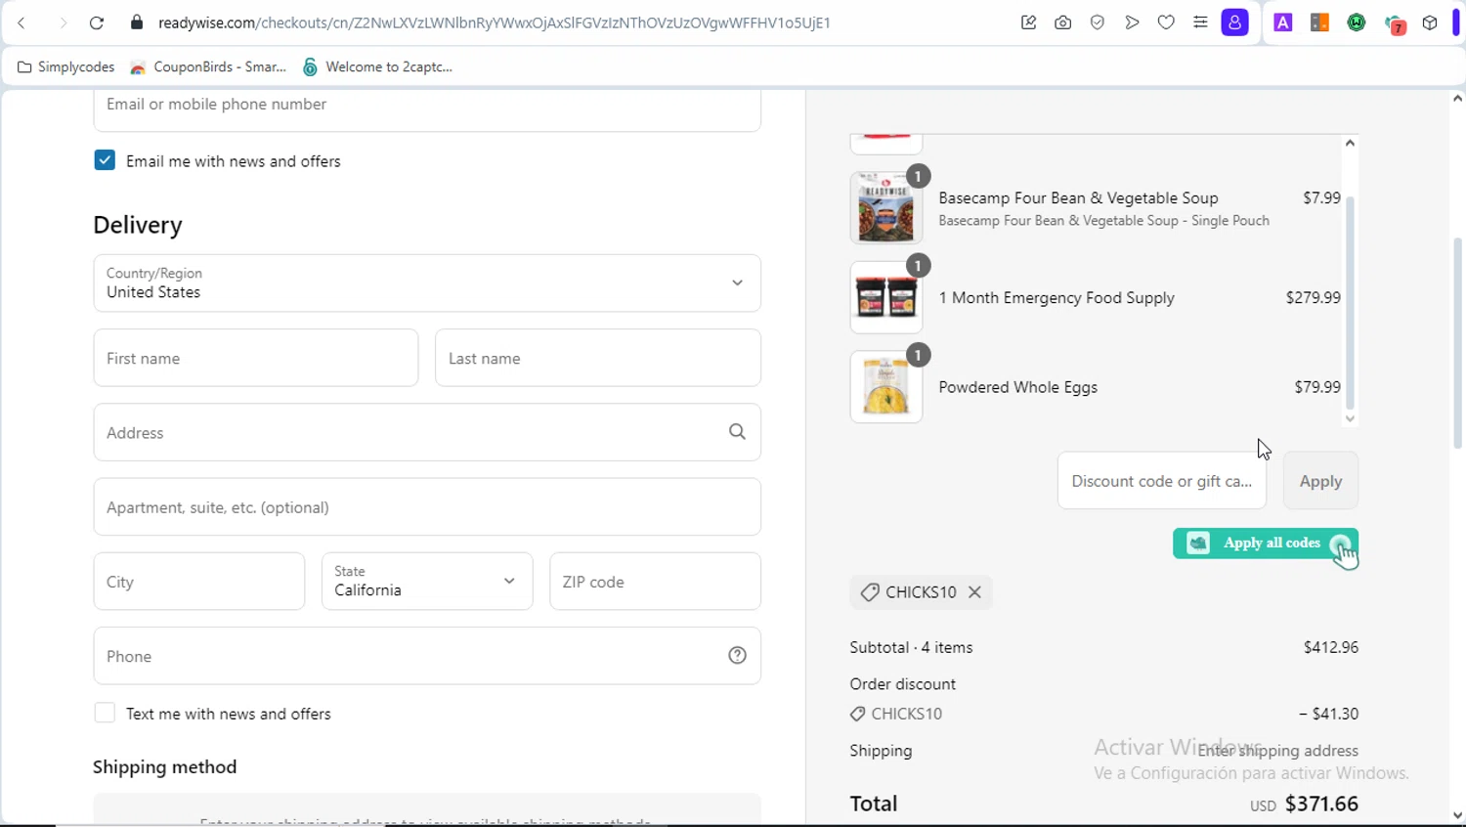Image resolution: width=1466 pixels, height=827 pixels.
Task: Open CouponBirds bookmark
Action: (208, 66)
